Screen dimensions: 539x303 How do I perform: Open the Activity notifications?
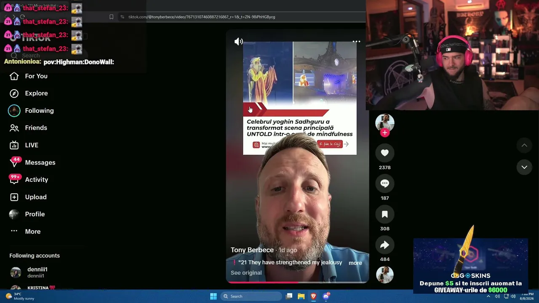(29, 180)
